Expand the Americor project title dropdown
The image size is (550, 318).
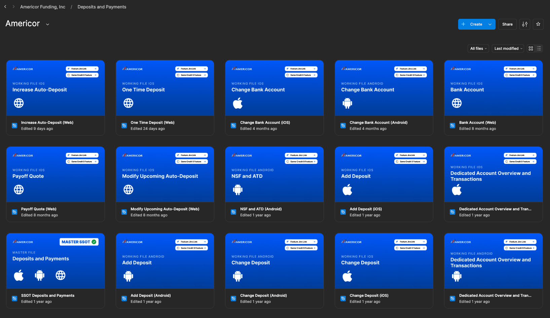click(47, 24)
